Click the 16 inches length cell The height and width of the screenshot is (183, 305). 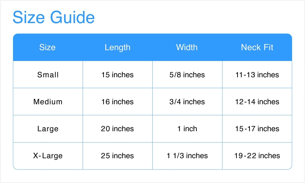coord(117,102)
